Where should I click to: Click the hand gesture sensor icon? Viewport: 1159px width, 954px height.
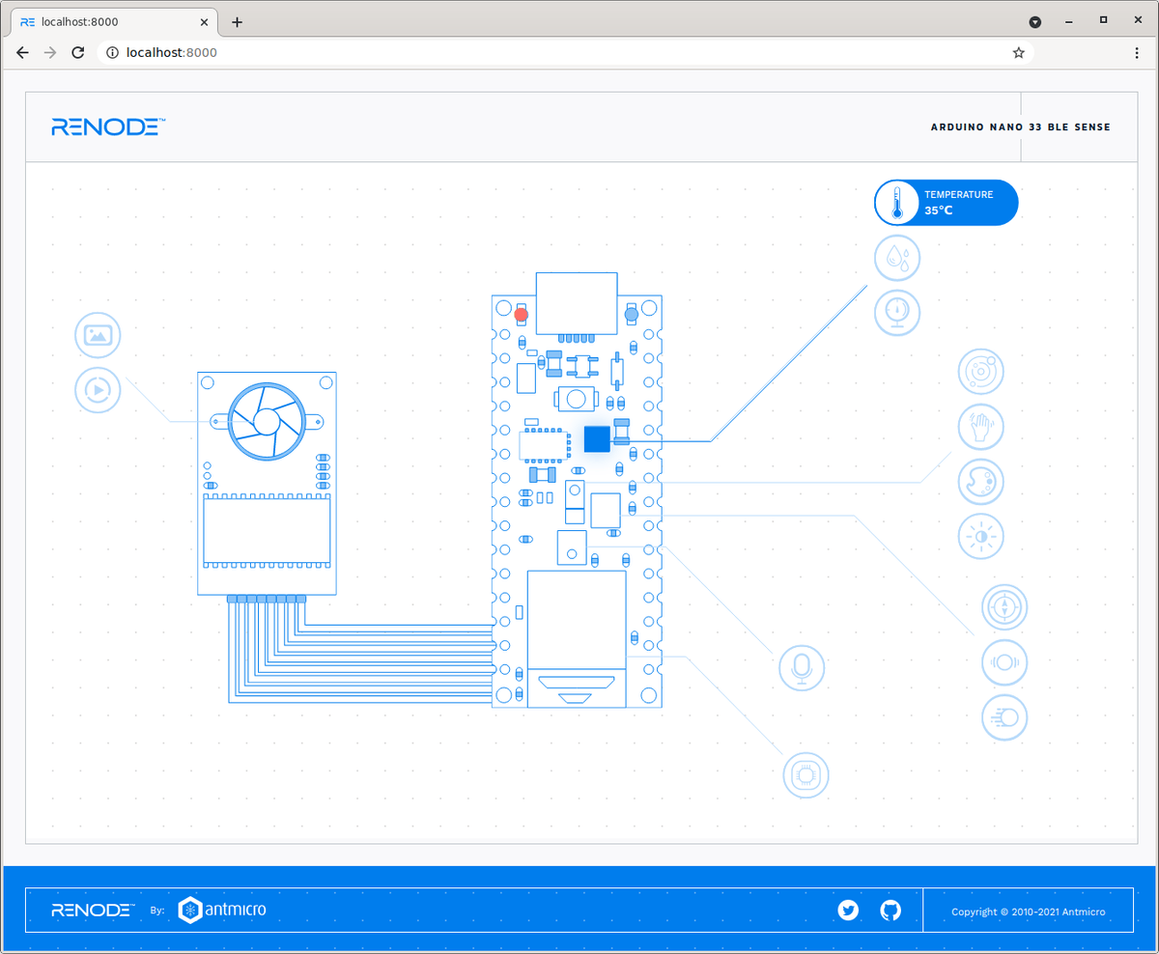[980, 426]
